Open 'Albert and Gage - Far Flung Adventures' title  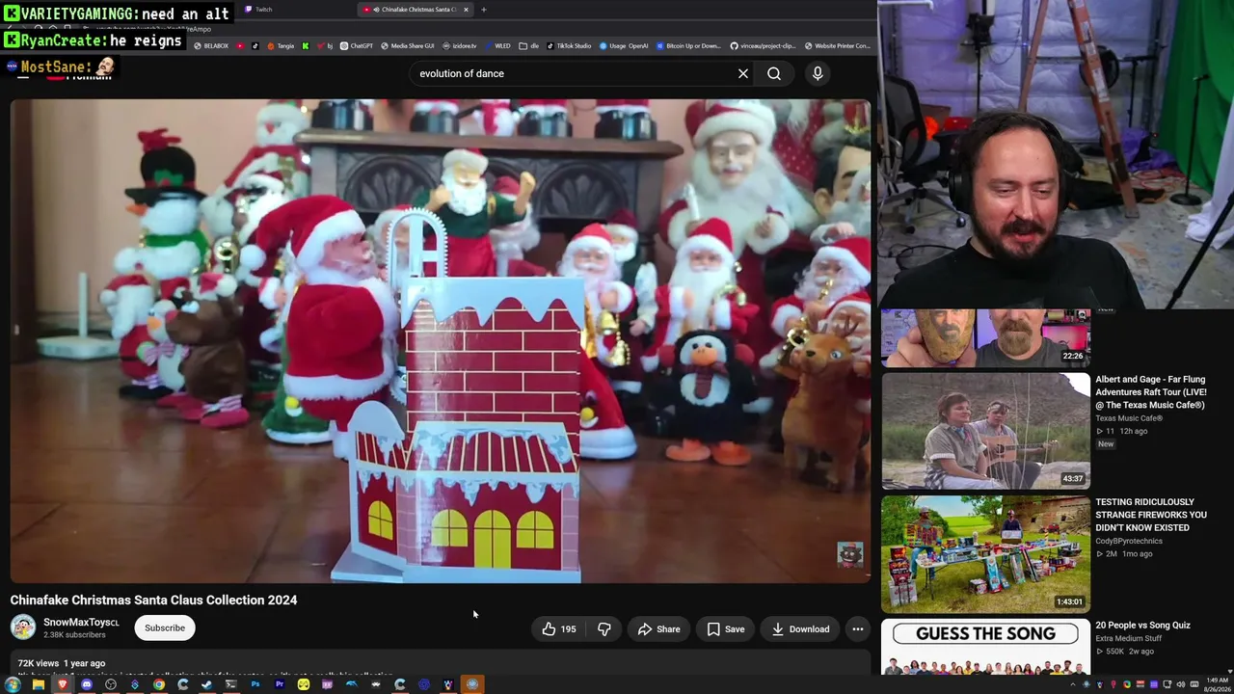(x=1151, y=392)
